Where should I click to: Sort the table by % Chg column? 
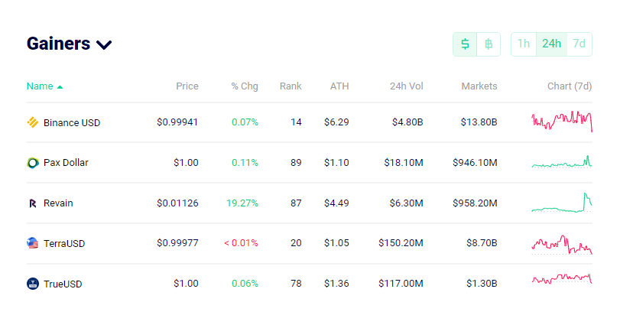coord(245,86)
